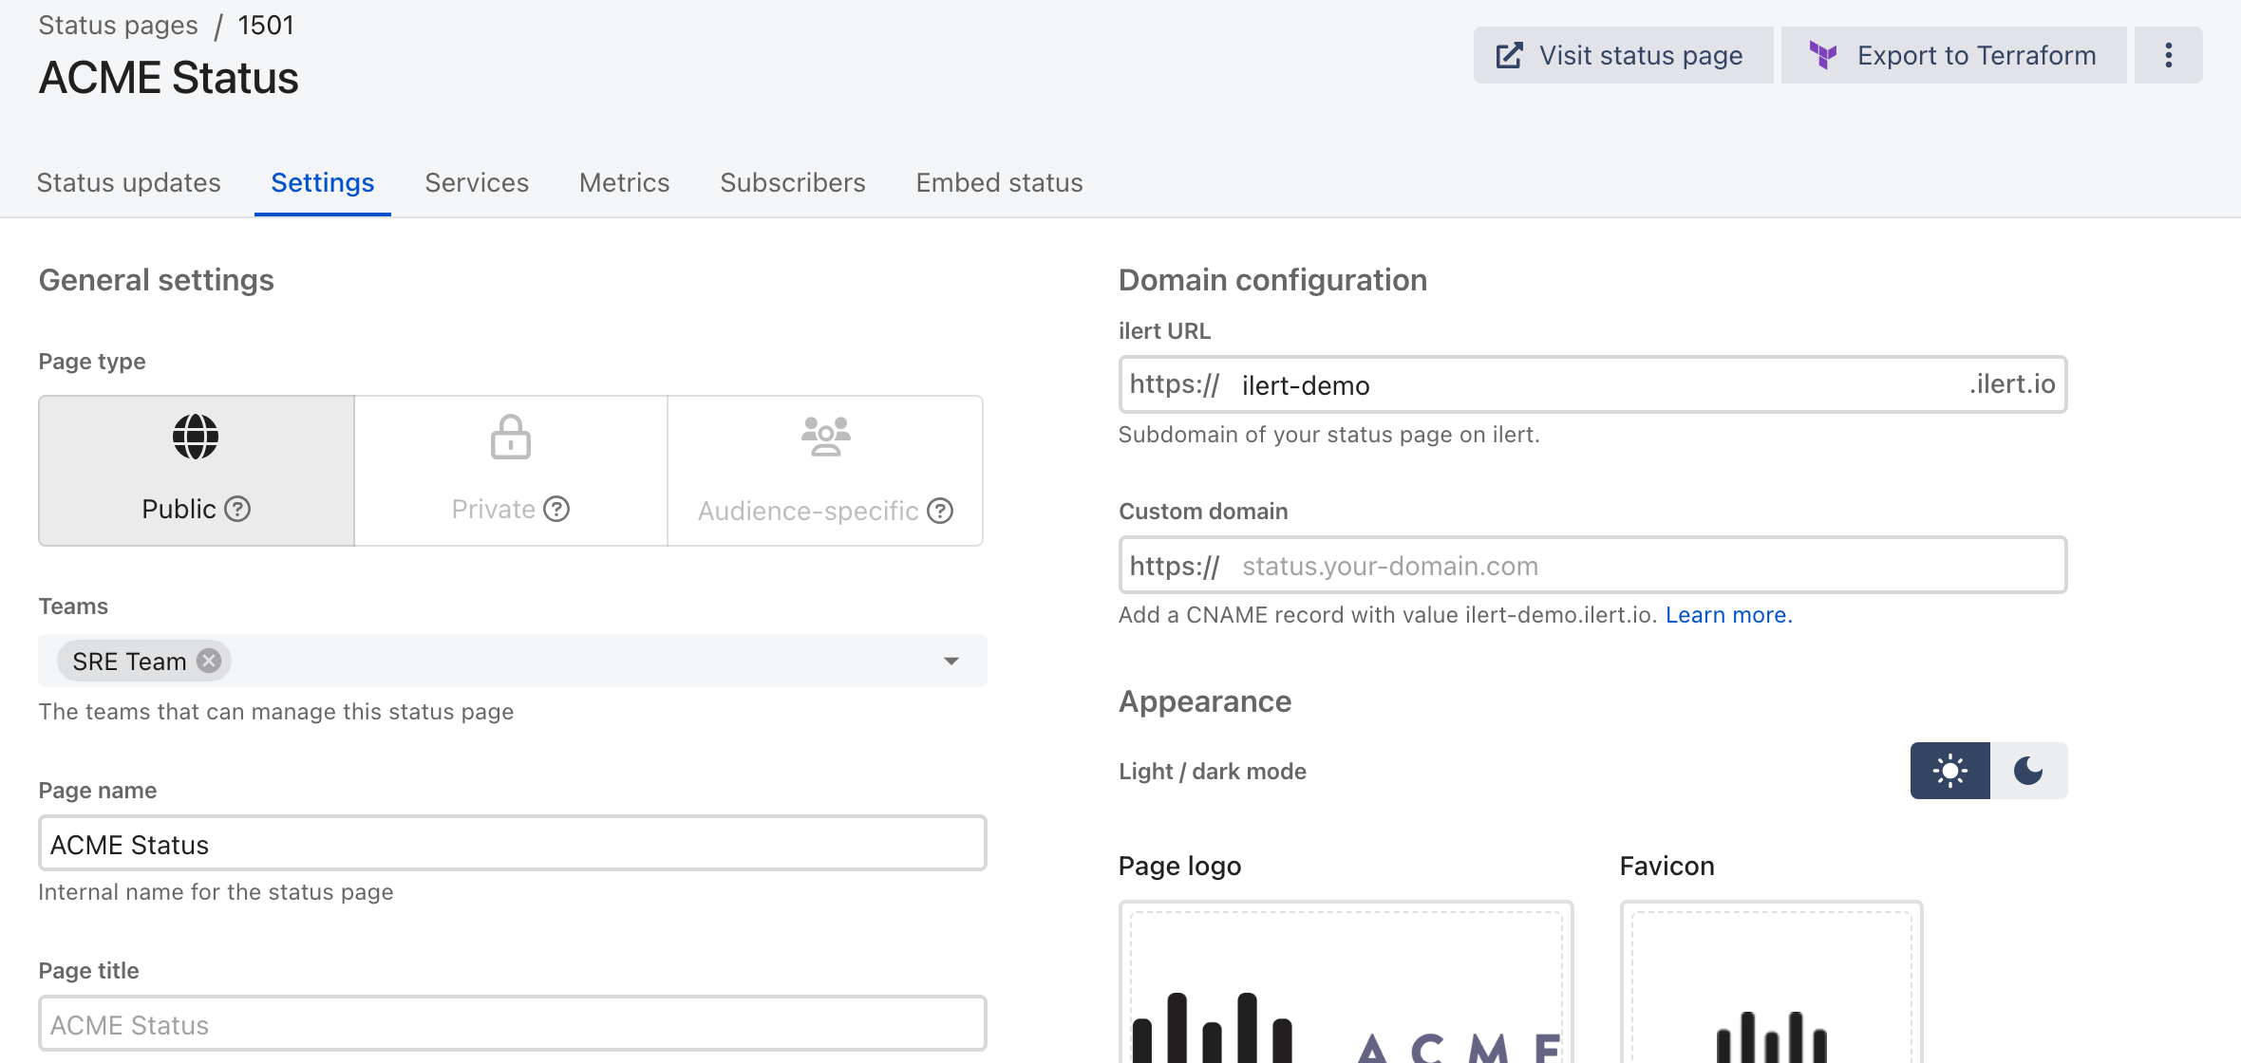Click the Page title input field

[x=513, y=1023]
